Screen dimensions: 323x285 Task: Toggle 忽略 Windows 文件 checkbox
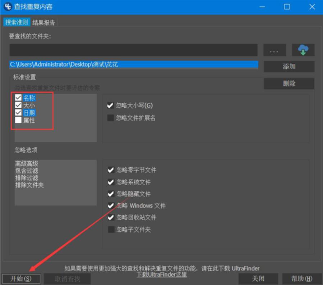tap(111, 205)
